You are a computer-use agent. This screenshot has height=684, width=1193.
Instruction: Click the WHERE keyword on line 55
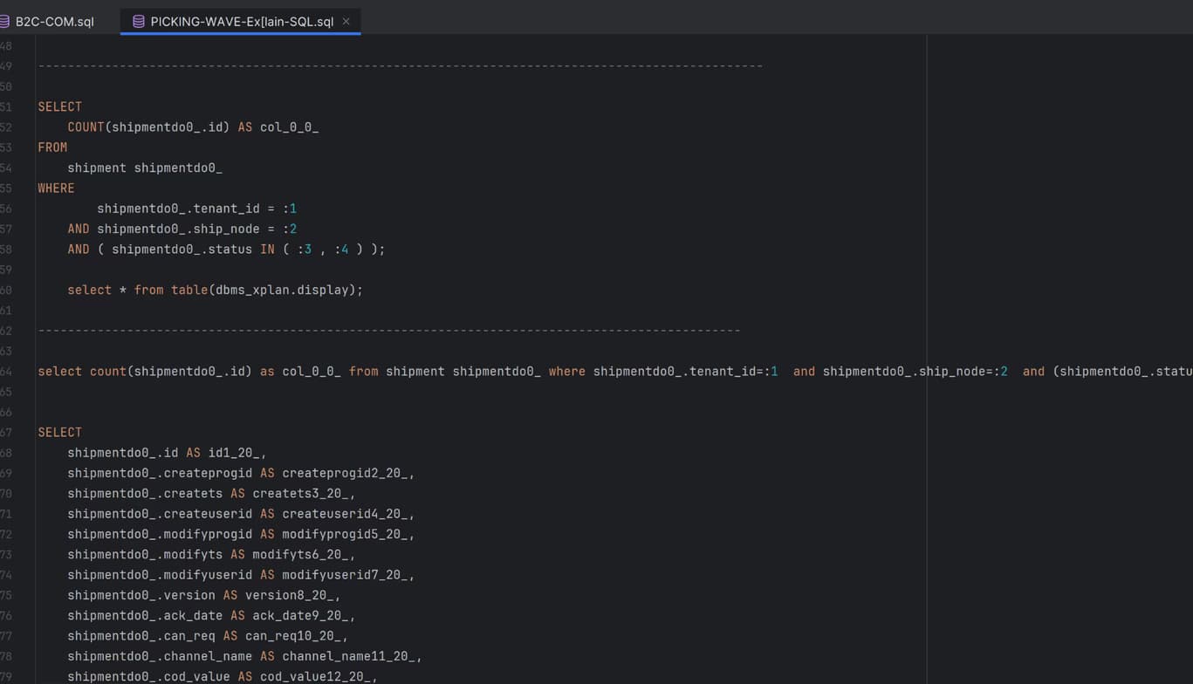56,188
